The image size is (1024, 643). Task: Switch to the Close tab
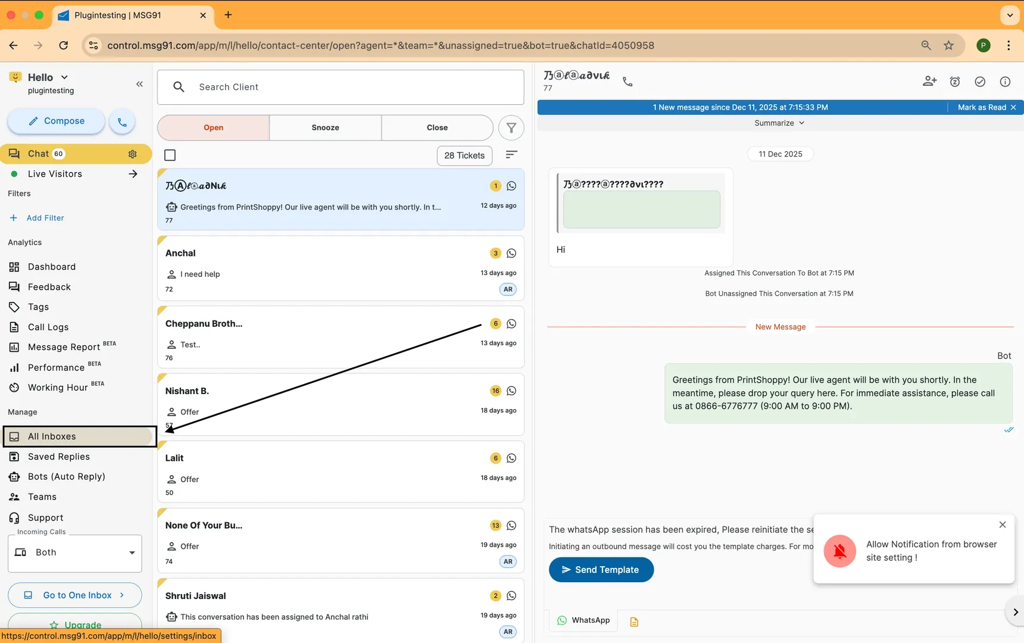click(x=438, y=127)
